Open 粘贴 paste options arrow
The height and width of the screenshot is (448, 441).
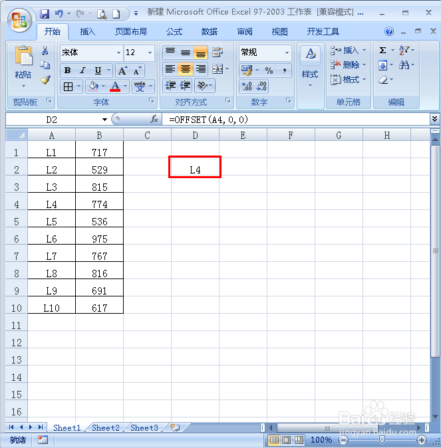pos(23,86)
